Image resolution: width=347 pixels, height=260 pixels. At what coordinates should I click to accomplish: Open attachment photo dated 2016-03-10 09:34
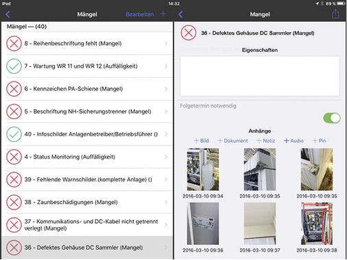pos(203,169)
